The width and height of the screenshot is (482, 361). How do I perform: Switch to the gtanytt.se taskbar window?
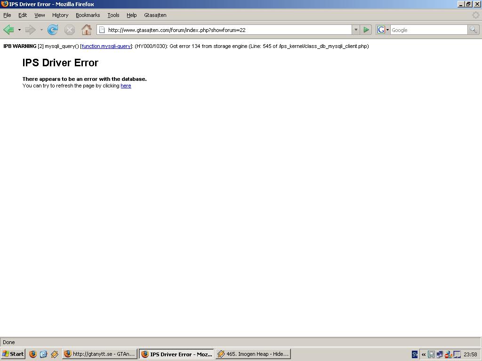tap(100, 354)
